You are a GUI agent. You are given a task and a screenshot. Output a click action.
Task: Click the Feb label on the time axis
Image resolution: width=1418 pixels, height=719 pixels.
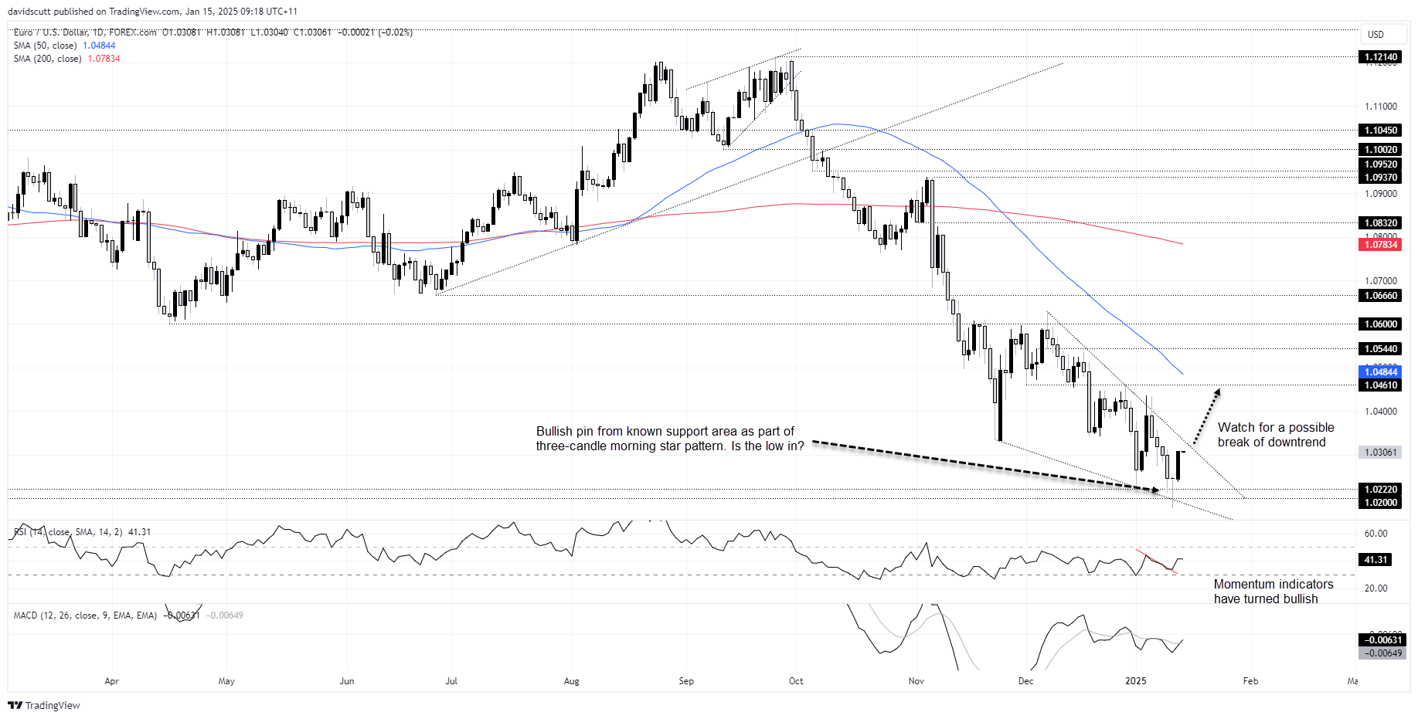[x=1250, y=681]
